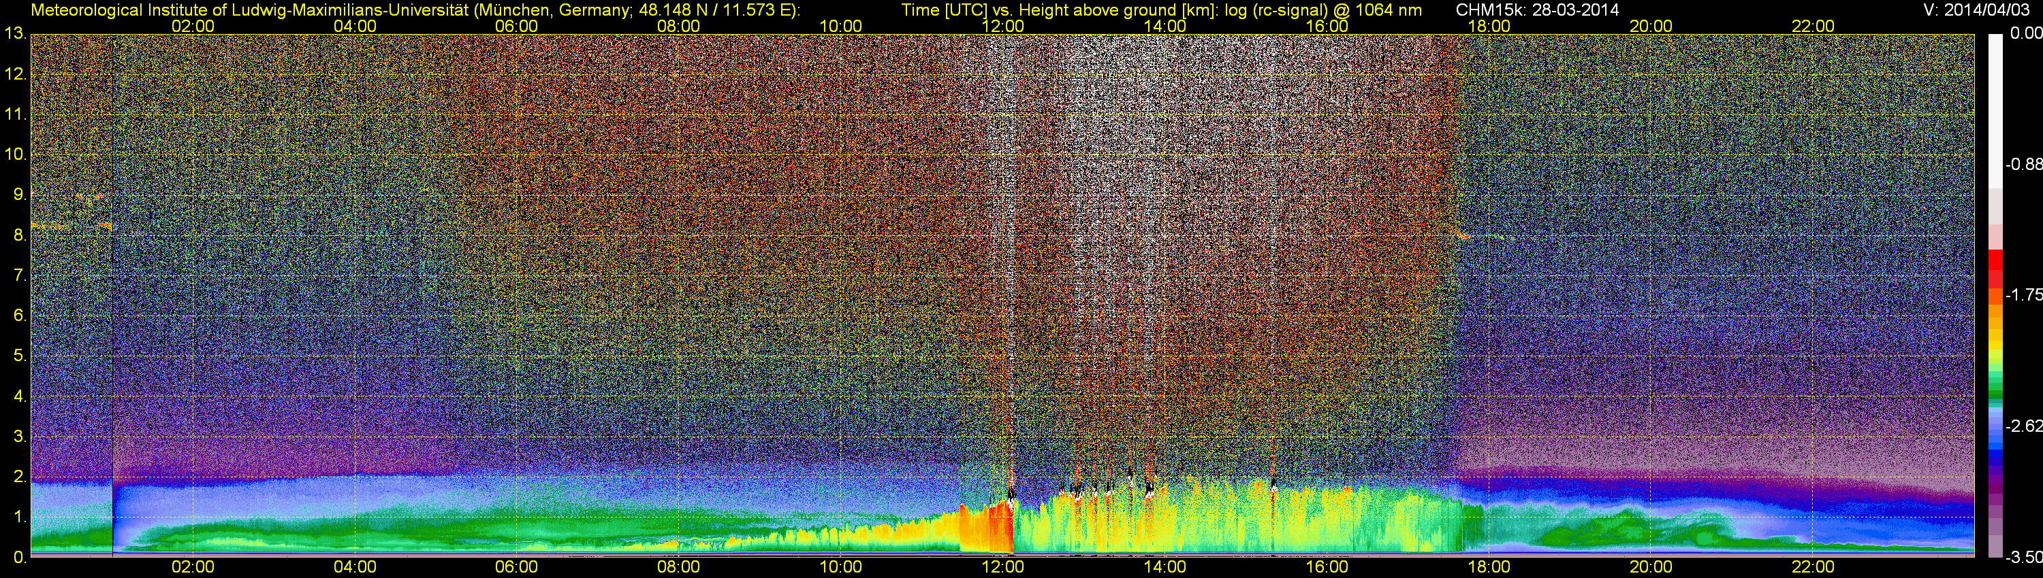Click the 14:00 label on the bottom time axis
The height and width of the screenshot is (578, 2043).
point(1165,567)
